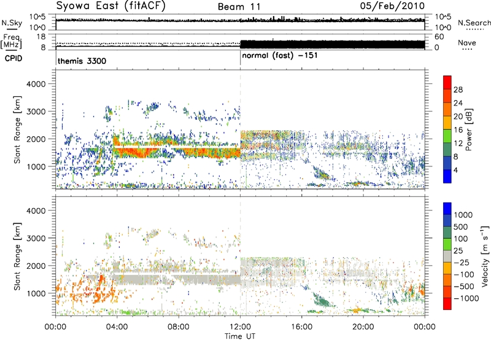Screen dimensions: 491x340
Task: Click the 1000 tick on velocity panel range axis
Action: 36,293
